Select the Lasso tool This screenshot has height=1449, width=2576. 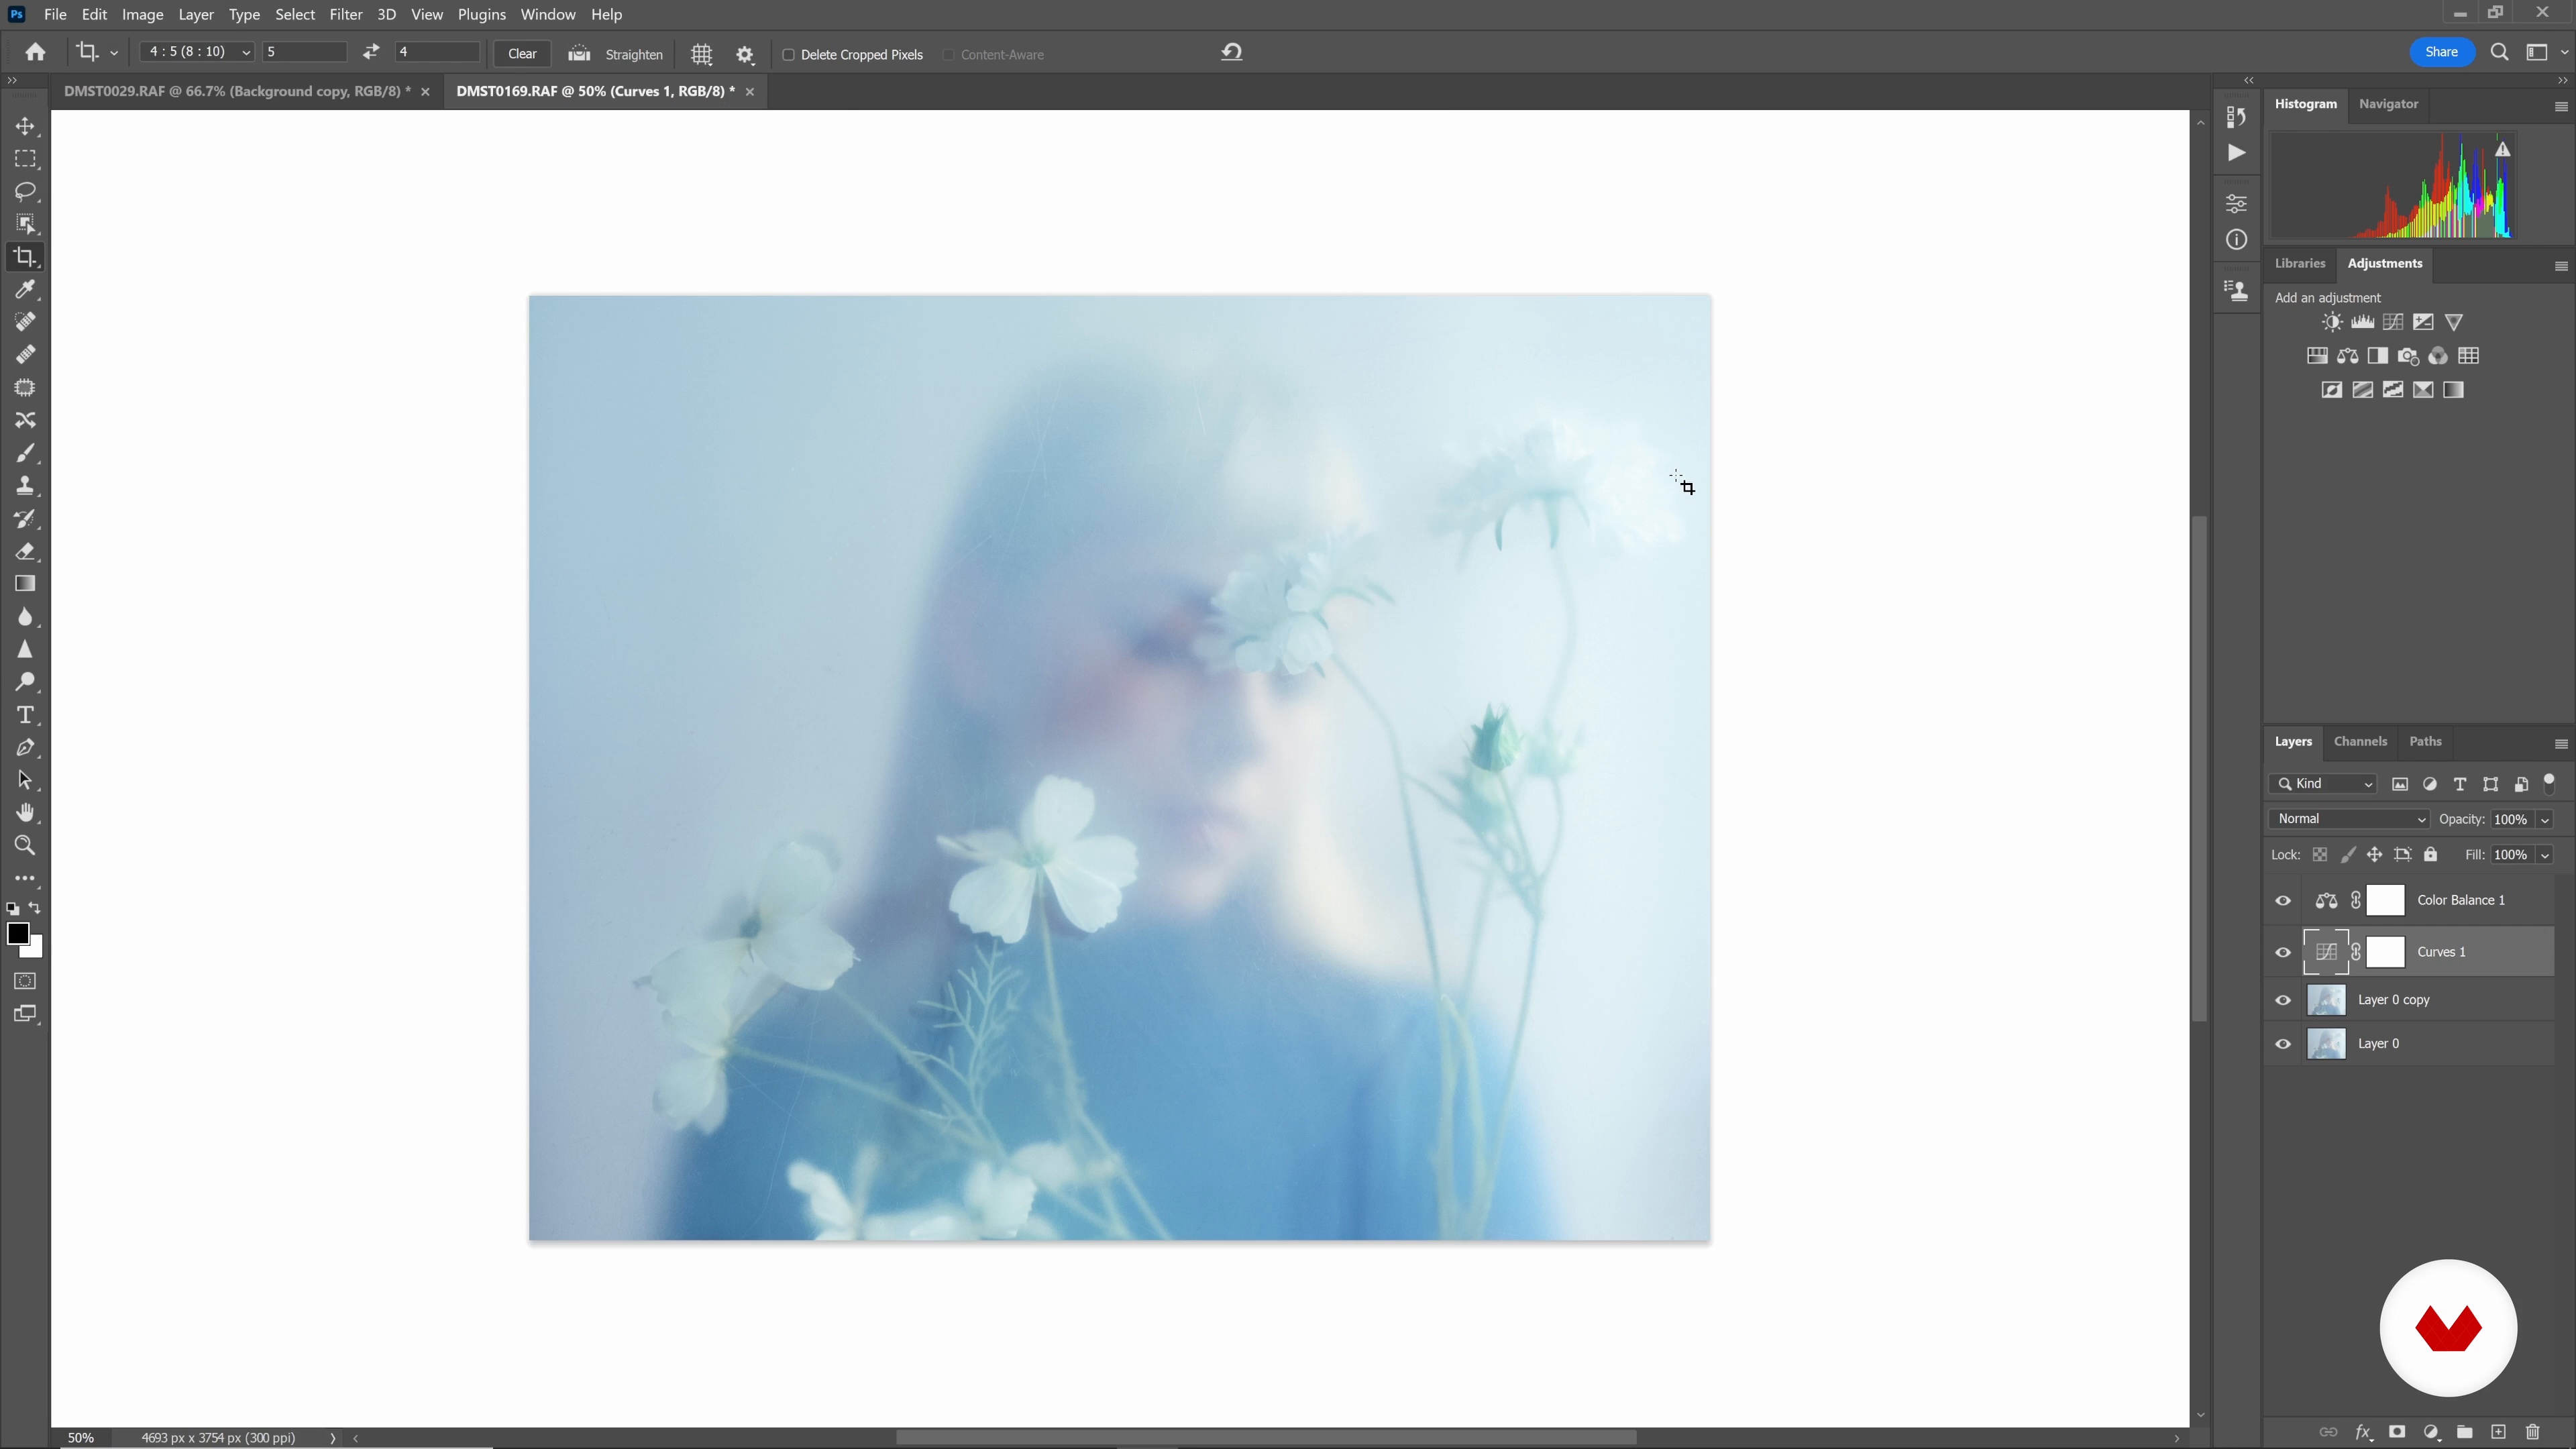point(25,191)
